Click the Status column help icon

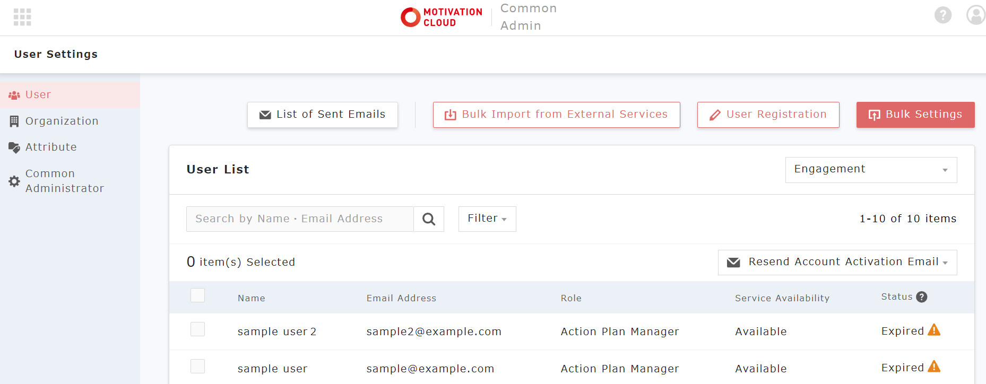click(x=922, y=297)
